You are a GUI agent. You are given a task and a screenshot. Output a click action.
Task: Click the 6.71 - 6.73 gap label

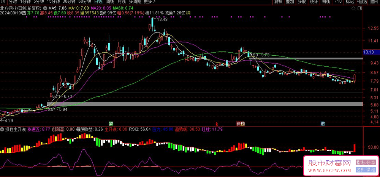62,96
